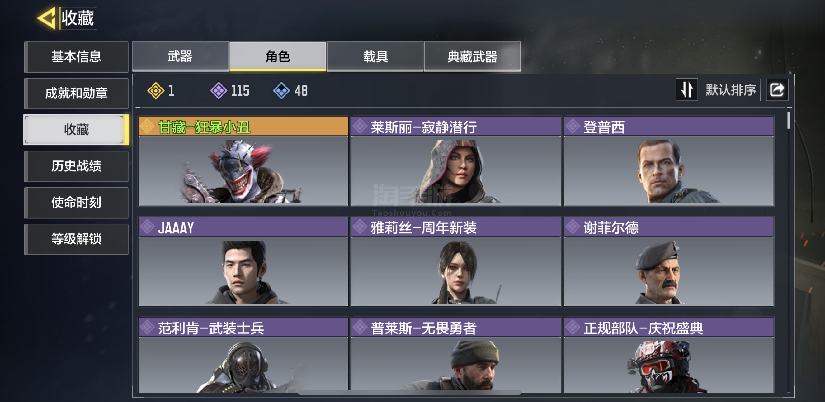825x402 pixels.
Task: Click rarity icon on JAAAY card header
Action: [x=147, y=227]
